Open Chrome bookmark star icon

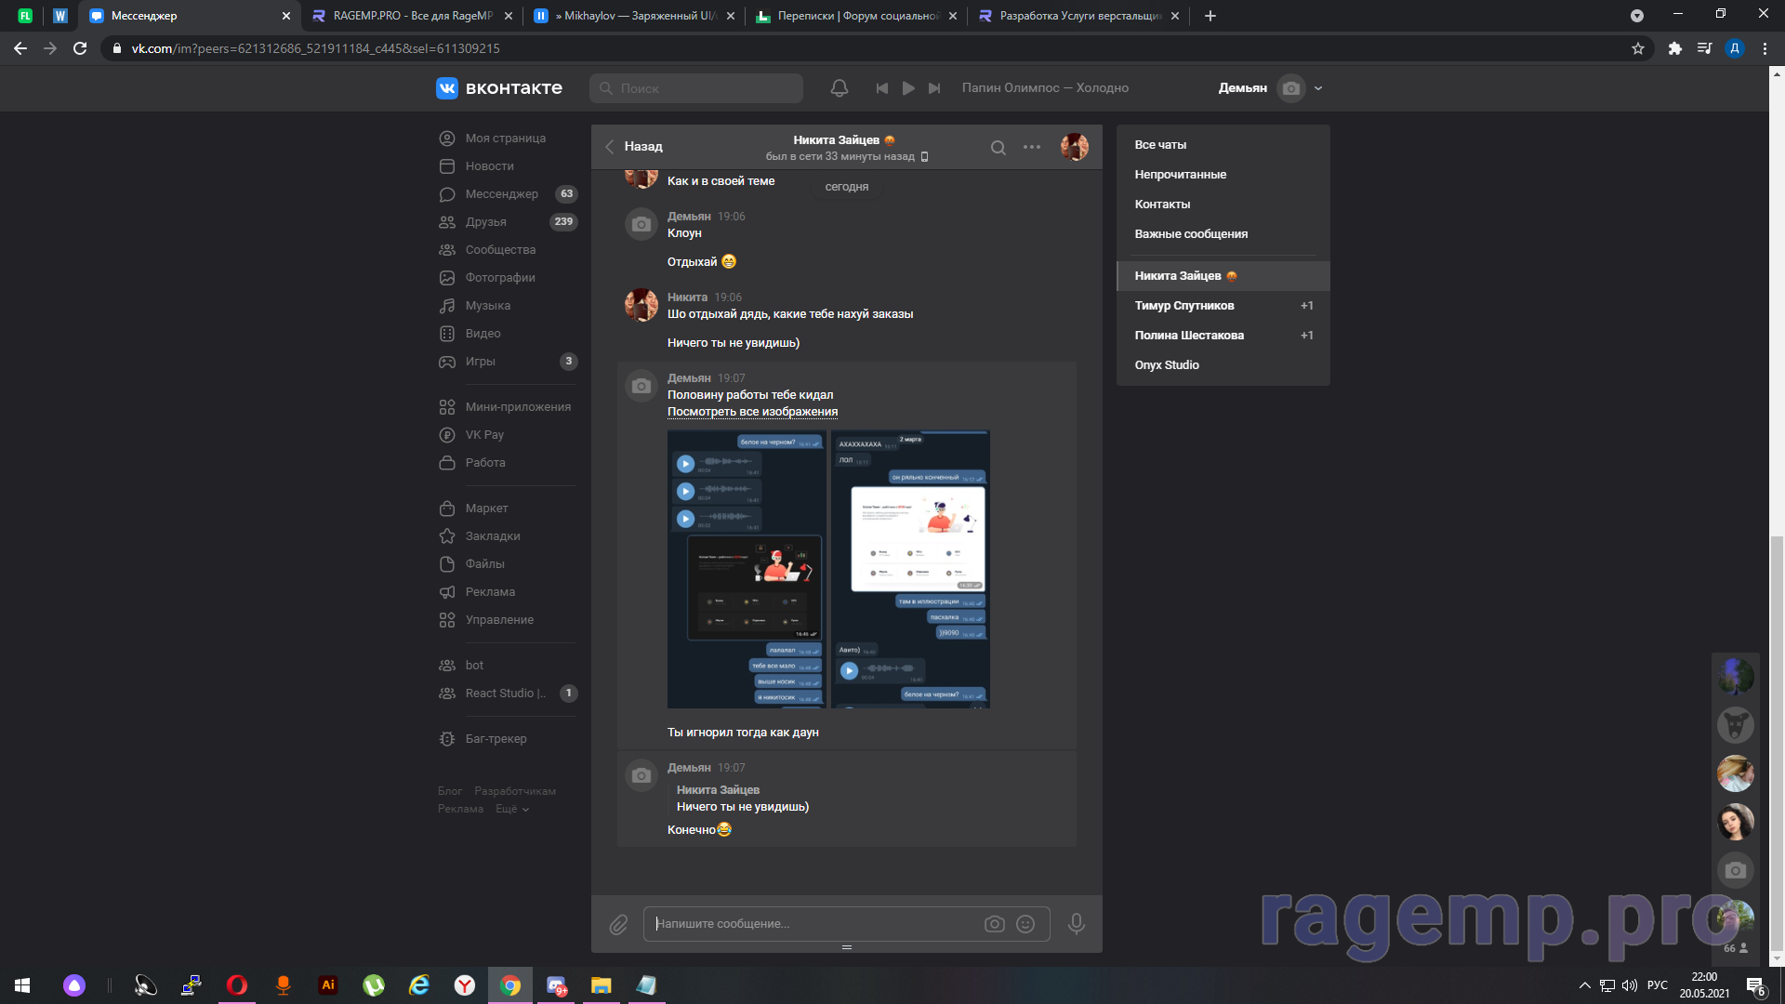click(x=1638, y=48)
